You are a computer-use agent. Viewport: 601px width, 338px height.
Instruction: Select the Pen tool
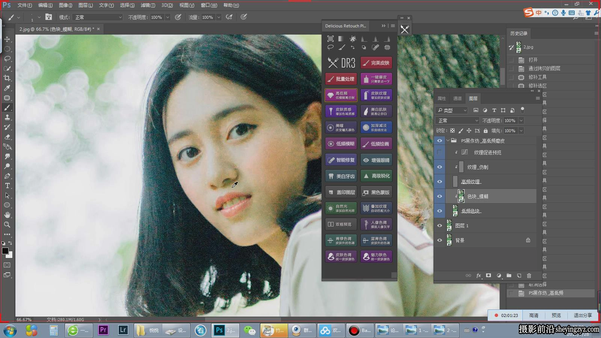pos(7,176)
